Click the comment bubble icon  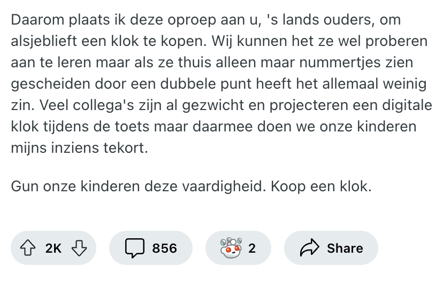(135, 248)
